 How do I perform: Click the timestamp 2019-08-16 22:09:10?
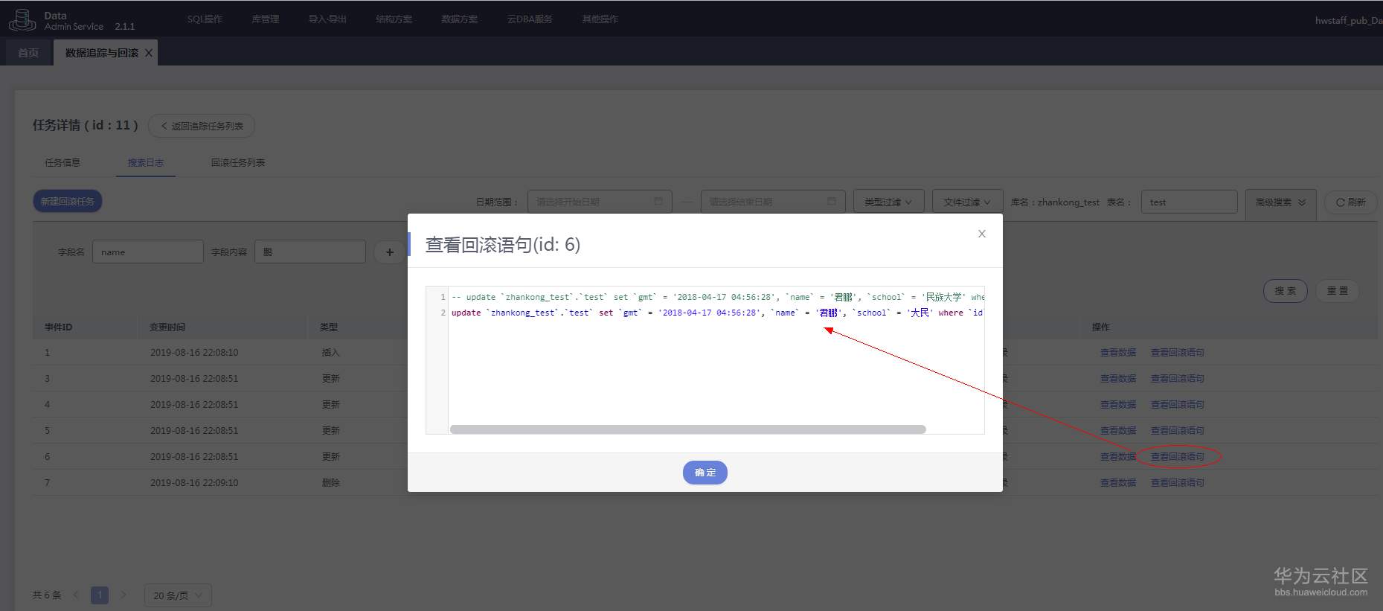click(194, 483)
